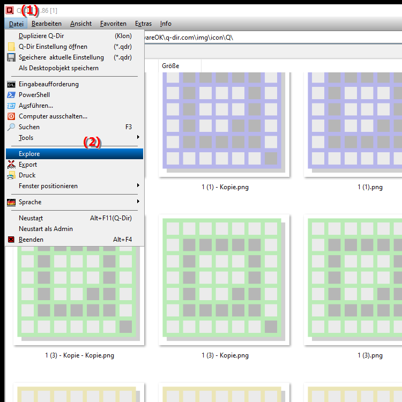
Task: Open the Favoriten menu
Action: click(x=113, y=24)
